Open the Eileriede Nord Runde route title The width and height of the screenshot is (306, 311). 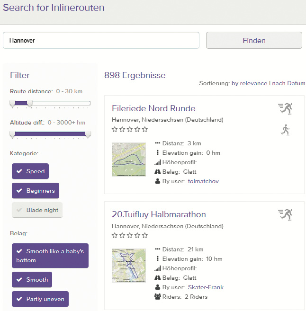coord(153,108)
